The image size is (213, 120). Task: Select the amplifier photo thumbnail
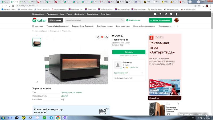[37, 42]
